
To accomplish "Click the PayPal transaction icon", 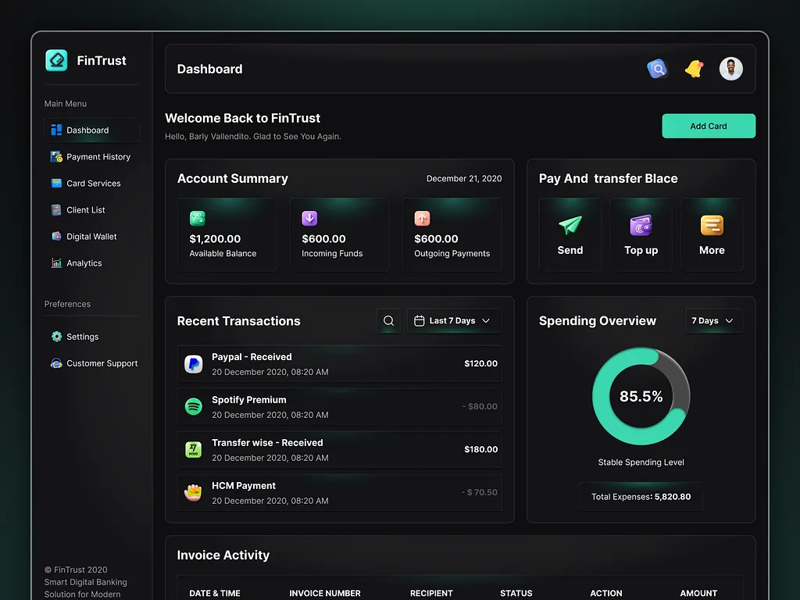I will 194,364.
